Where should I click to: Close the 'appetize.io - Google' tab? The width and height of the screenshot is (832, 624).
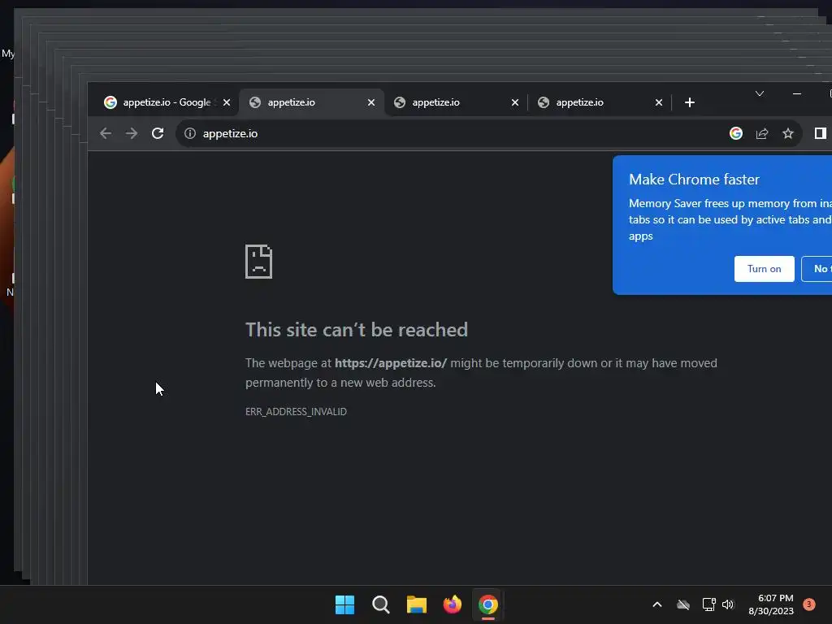point(227,102)
